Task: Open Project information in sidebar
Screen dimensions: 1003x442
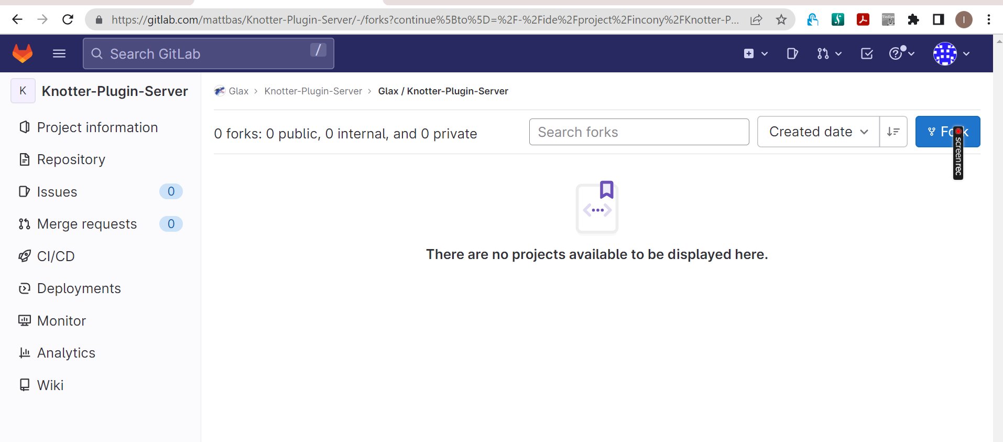Action: [97, 127]
